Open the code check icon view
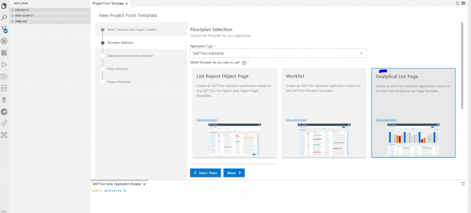 tap(4, 88)
